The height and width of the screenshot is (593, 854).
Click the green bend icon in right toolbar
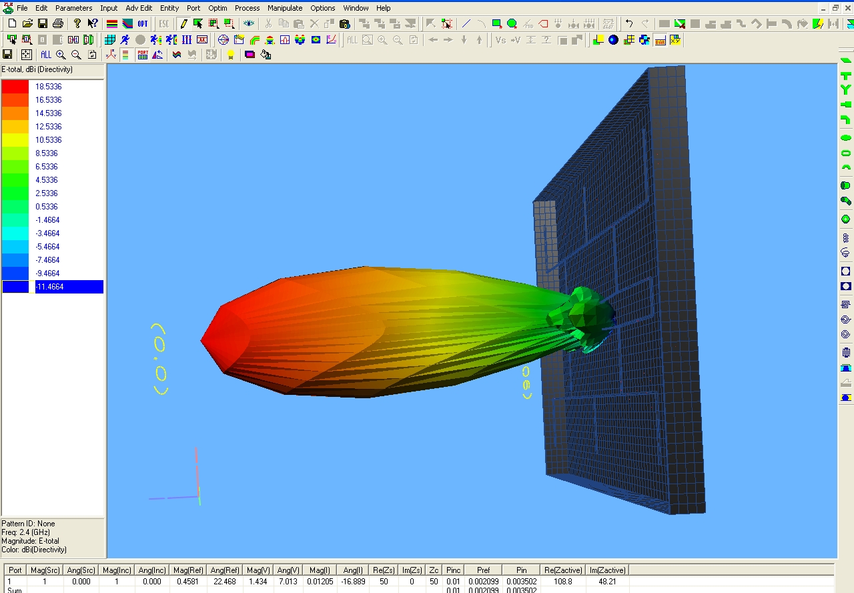(x=846, y=119)
